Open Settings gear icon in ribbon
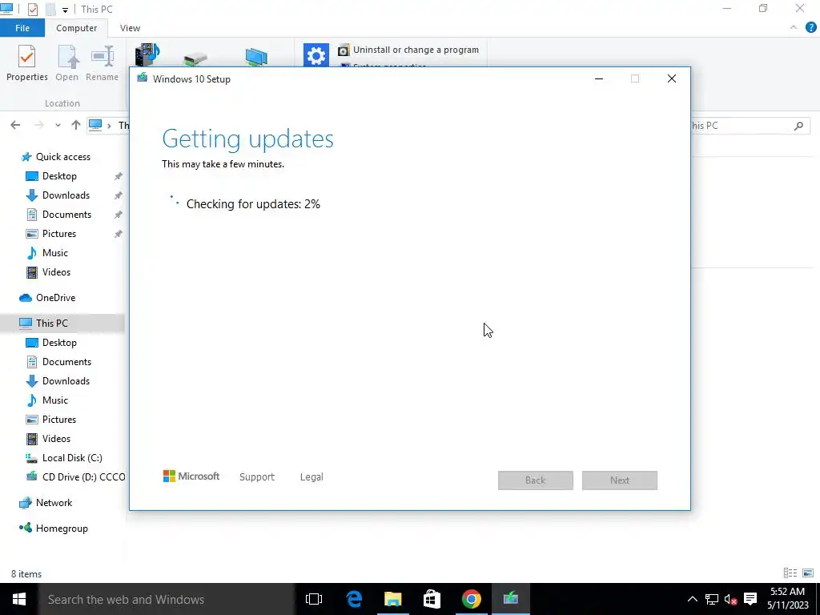 pos(316,55)
